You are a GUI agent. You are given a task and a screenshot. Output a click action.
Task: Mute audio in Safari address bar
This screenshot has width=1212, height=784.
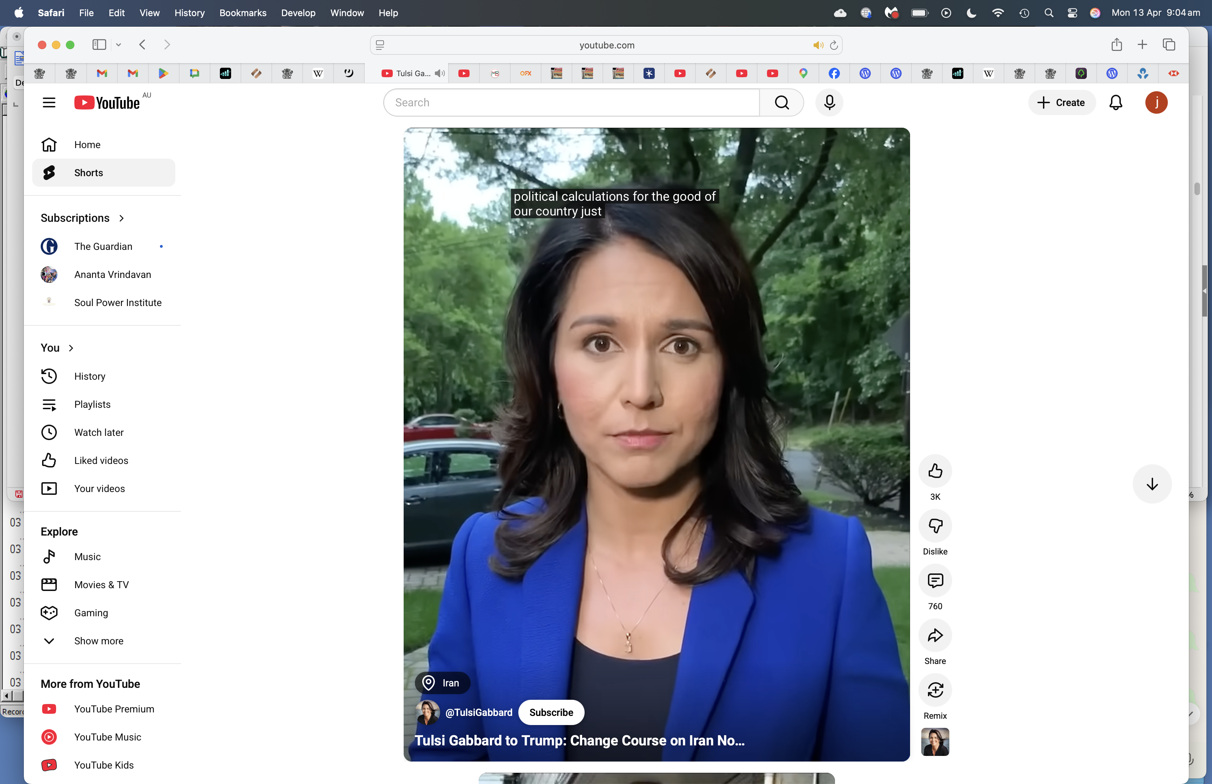pos(817,45)
